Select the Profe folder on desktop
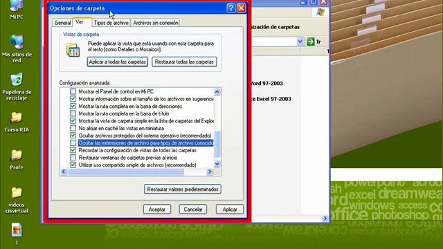This screenshot has height=249, width=443. [17, 160]
